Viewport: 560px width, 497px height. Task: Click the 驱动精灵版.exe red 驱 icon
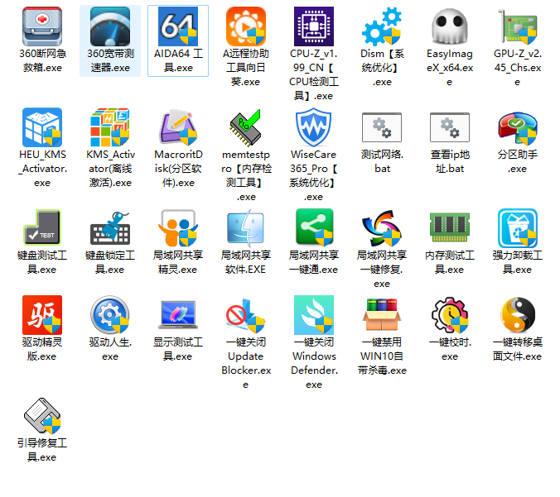pyautogui.click(x=42, y=315)
